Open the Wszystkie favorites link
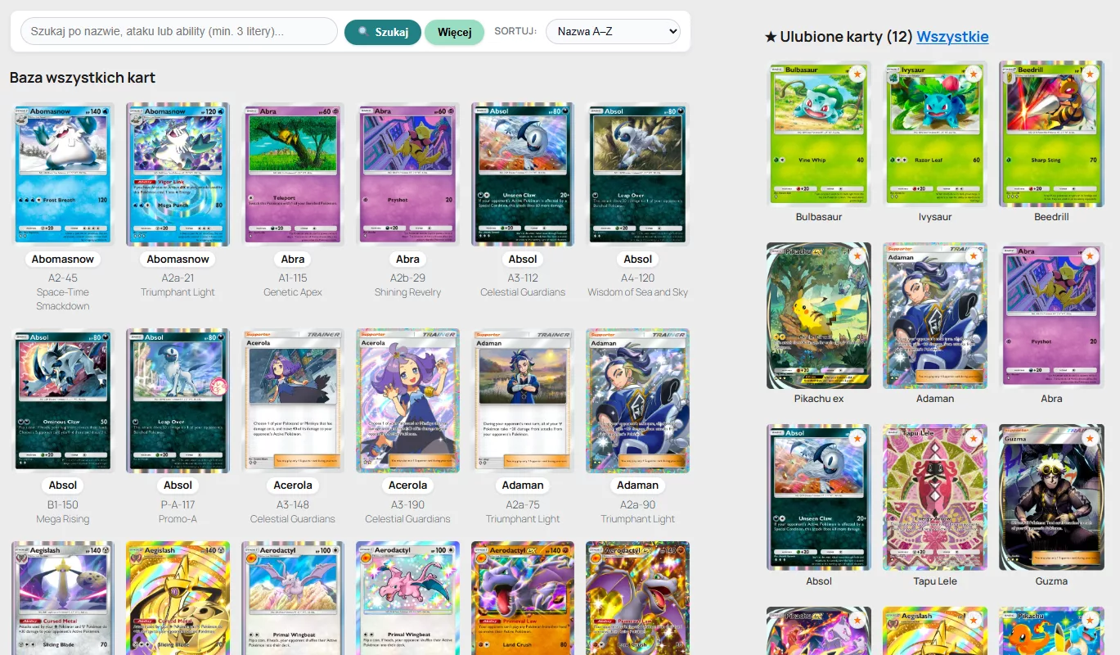 (952, 37)
